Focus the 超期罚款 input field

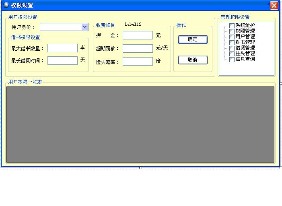point(138,48)
